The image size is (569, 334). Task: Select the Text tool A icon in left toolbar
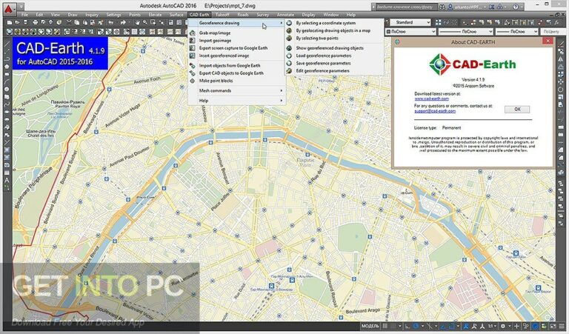pyautogui.click(x=7, y=180)
